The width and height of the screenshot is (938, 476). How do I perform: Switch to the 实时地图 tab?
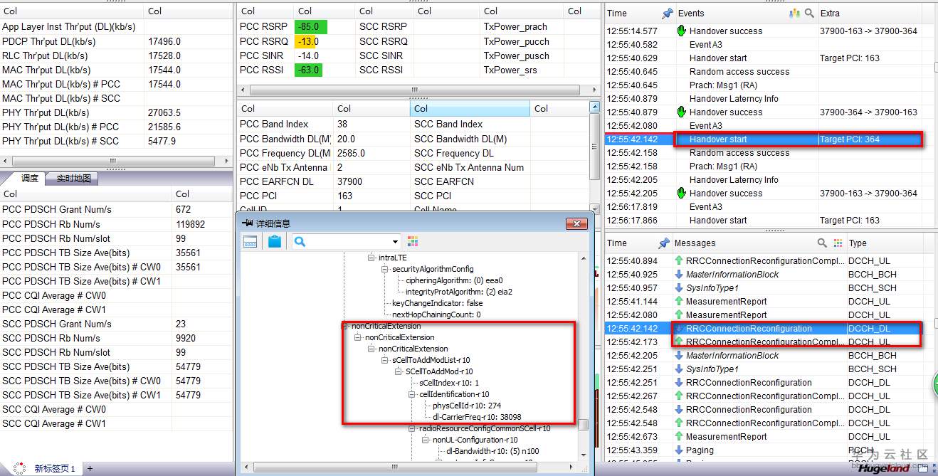[x=71, y=179]
